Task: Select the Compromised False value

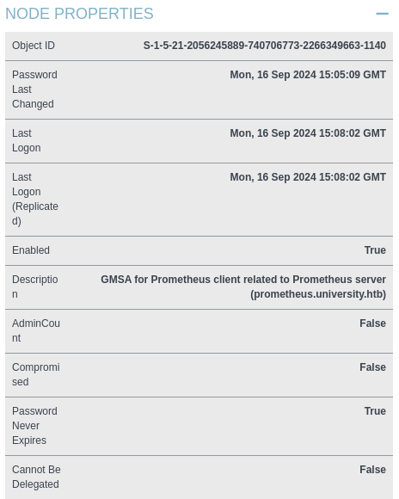Action: point(373,367)
